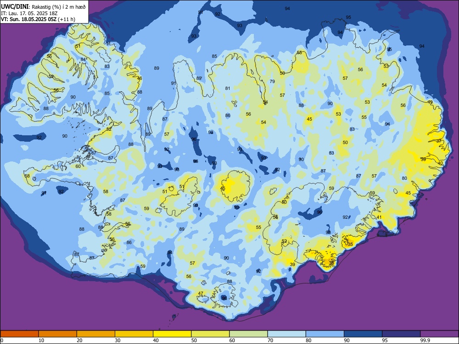The width and height of the screenshot is (459, 344).
Task: Click the 80–90 medium blue legend swatch
Action: tap(325, 334)
